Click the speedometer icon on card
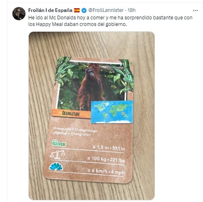203x202 pixels. click(56, 167)
